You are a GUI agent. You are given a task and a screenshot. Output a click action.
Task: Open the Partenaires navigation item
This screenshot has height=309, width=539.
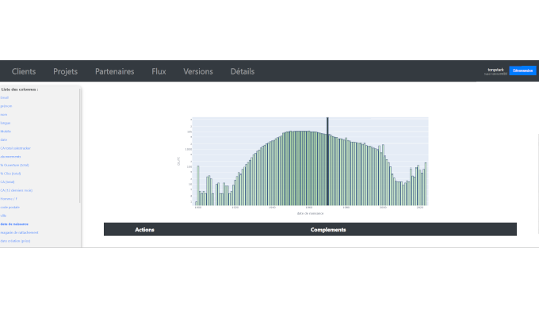point(114,71)
